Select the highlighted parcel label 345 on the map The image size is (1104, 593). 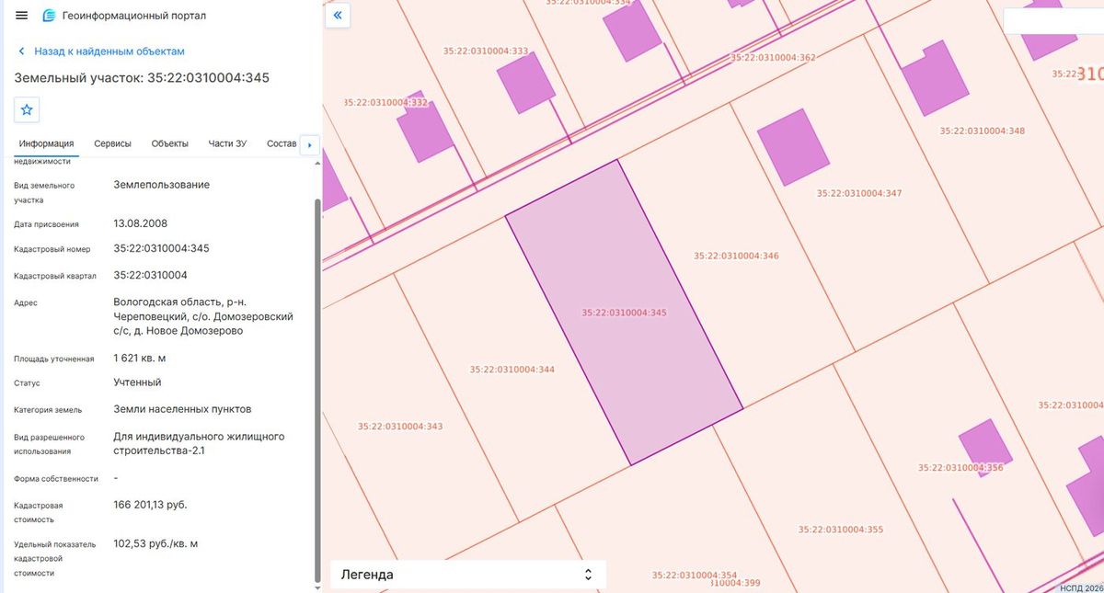(625, 313)
